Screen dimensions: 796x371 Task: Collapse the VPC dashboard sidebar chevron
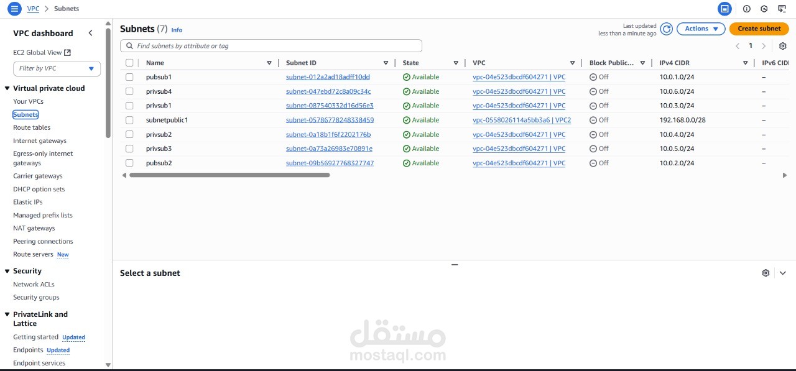90,33
